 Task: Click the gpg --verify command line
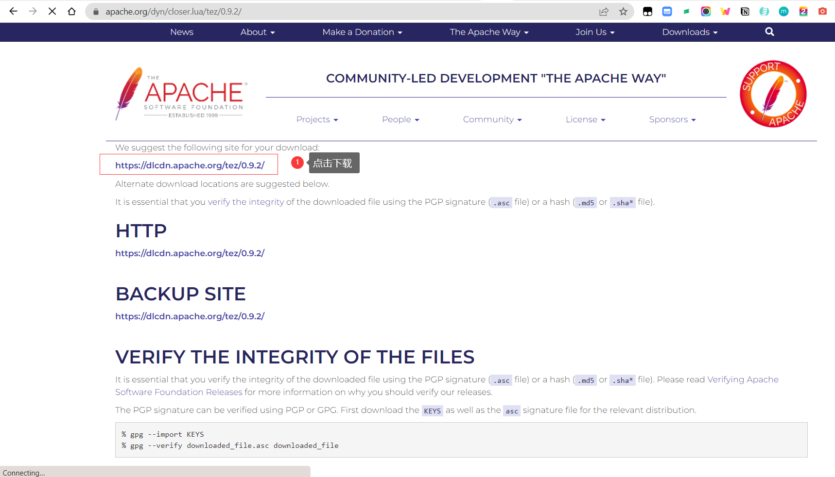(230, 445)
